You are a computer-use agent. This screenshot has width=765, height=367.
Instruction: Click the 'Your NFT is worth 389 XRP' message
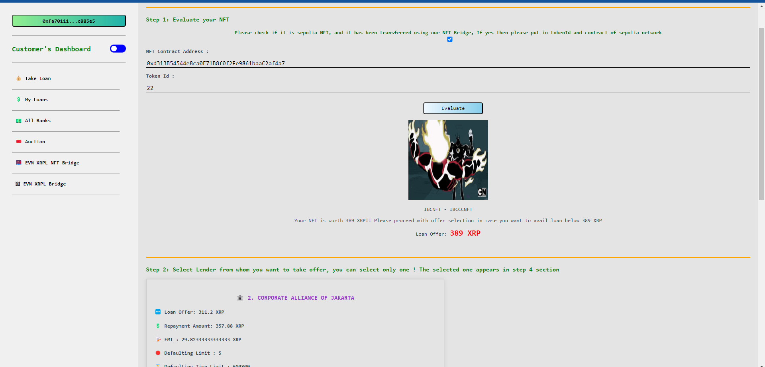coord(448,221)
